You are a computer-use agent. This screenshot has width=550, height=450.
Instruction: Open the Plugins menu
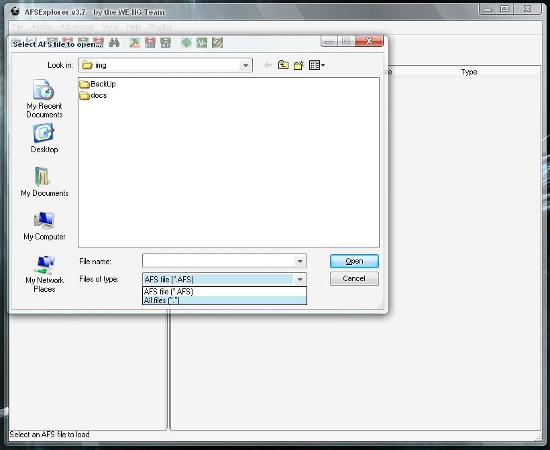click(160, 27)
